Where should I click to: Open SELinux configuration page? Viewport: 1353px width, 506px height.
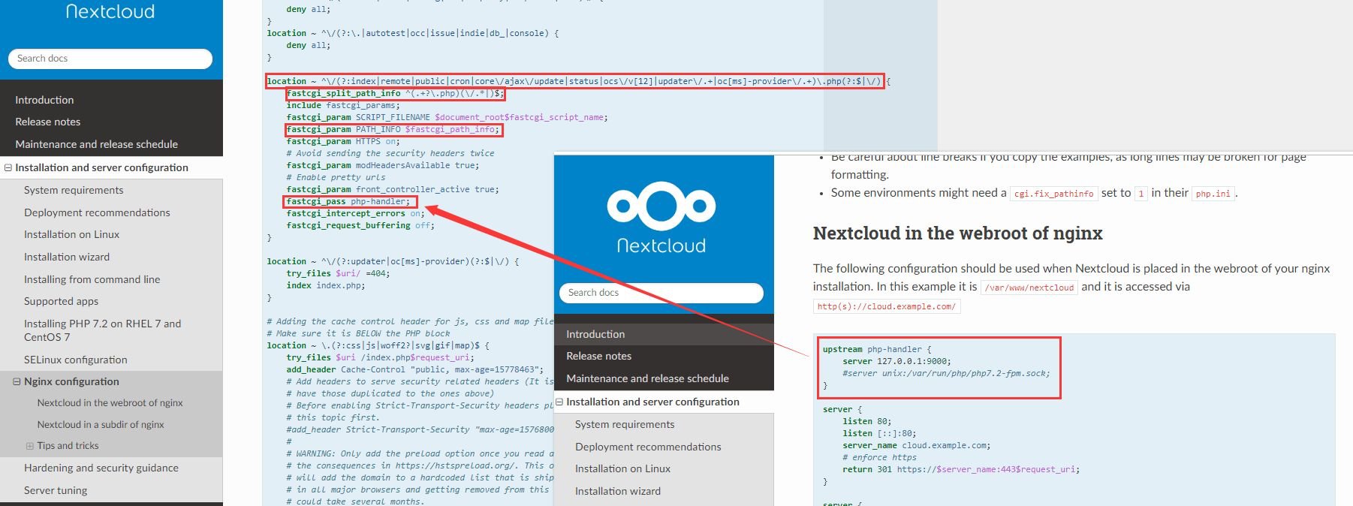pyautogui.click(x=75, y=360)
